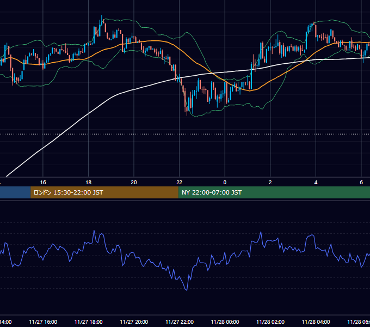The width and height of the screenshot is (370, 327).
Task: Click the 11/27 22:00 label on the lower axis
Action: pyautogui.click(x=180, y=322)
